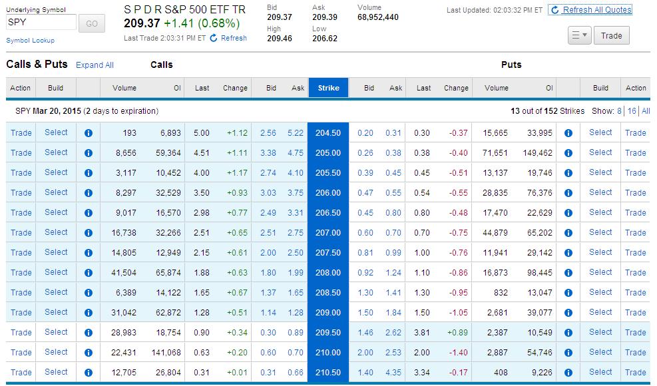Image resolution: width=657 pixels, height=386 pixels.
Task: Open info icon for 208.50 strike call
Action: tap(89, 293)
